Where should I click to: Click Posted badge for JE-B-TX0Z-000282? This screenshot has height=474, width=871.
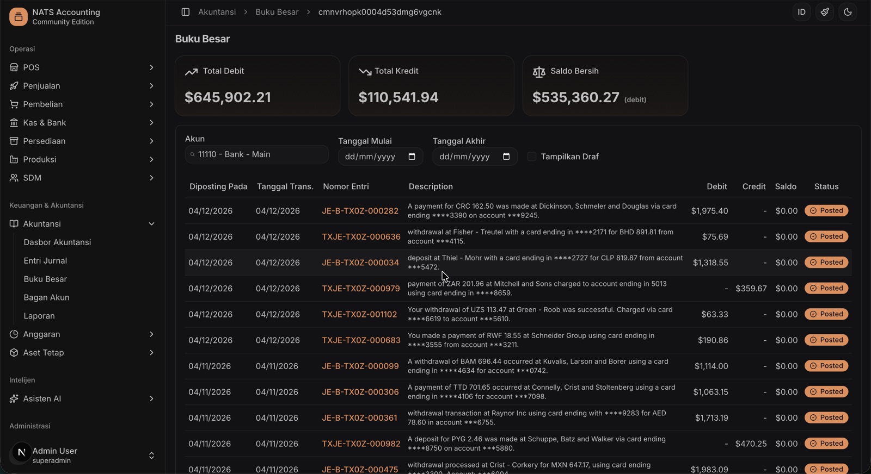pos(826,211)
